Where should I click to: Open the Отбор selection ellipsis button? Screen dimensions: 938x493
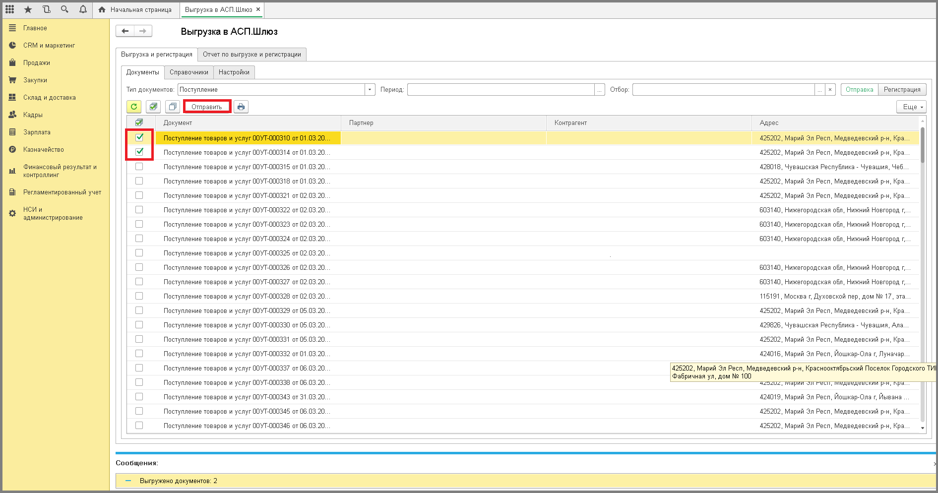coord(820,90)
